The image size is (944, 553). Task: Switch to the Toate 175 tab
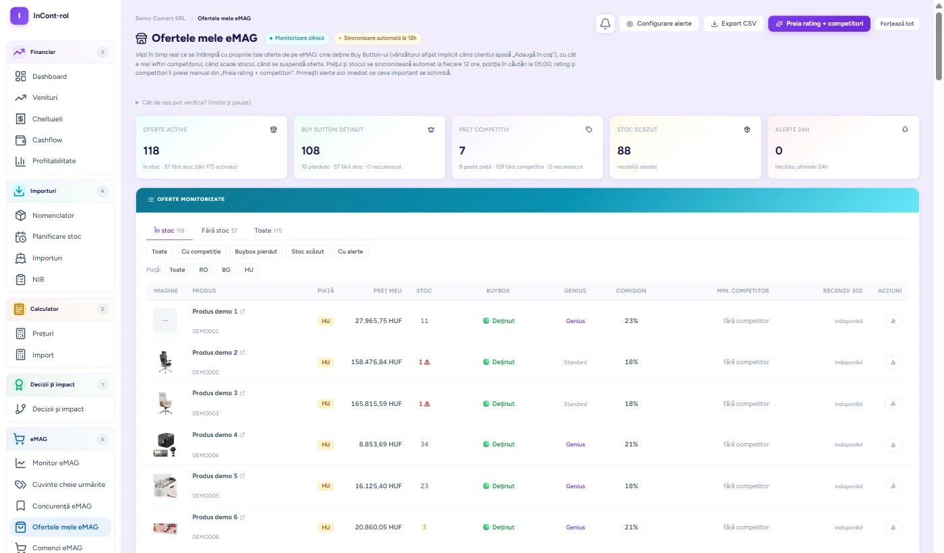[268, 231]
